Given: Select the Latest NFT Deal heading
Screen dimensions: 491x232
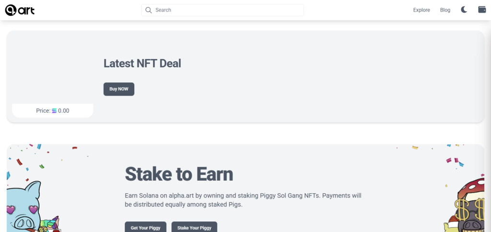Looking at the screenshot, I should pyautogui.click(x=142, y=63).
